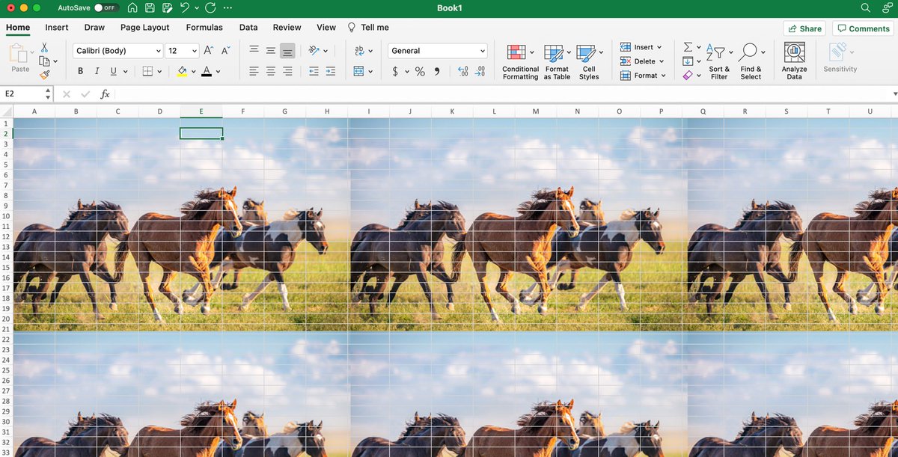
Task: Switch to the Data tab
Action: pos(248,27)
